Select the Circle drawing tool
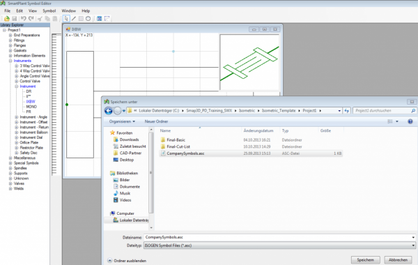The image size is (418, 265). pos(88,18)
